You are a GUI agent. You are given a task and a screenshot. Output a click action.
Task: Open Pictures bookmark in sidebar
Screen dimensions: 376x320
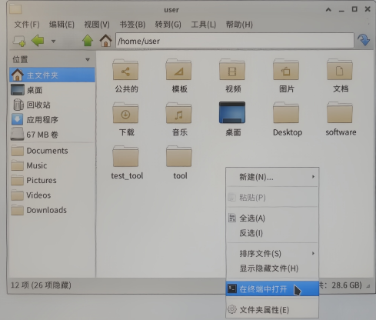coord(52,181)
